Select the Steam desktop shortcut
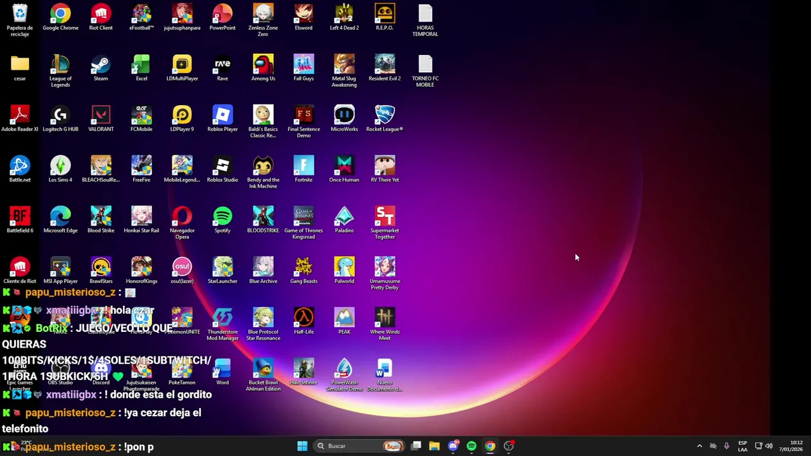 tap(101, 68)
